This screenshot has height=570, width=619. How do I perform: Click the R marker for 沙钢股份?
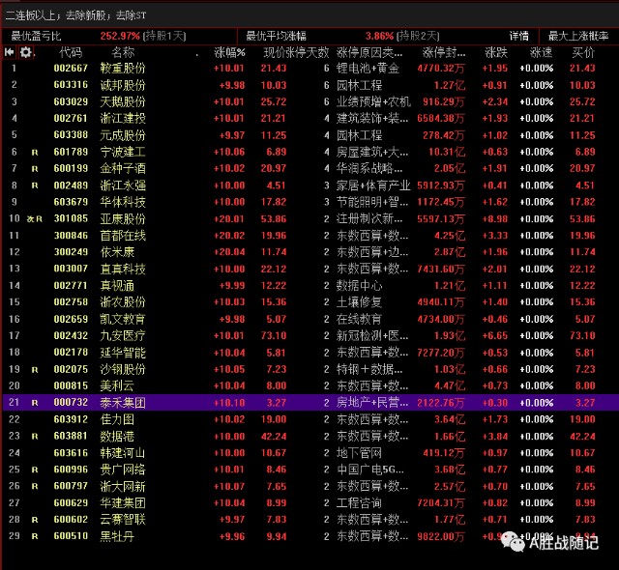pos(35,370)
